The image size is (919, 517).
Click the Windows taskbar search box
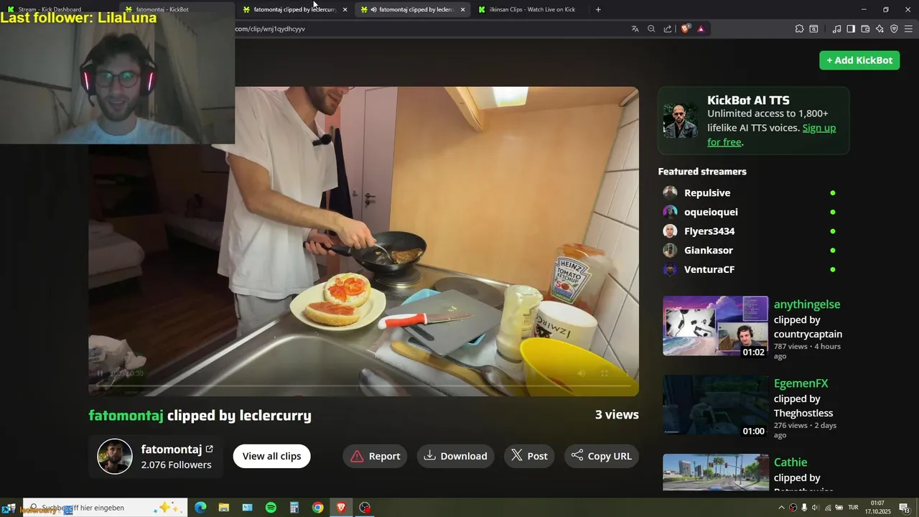(105, 508)
